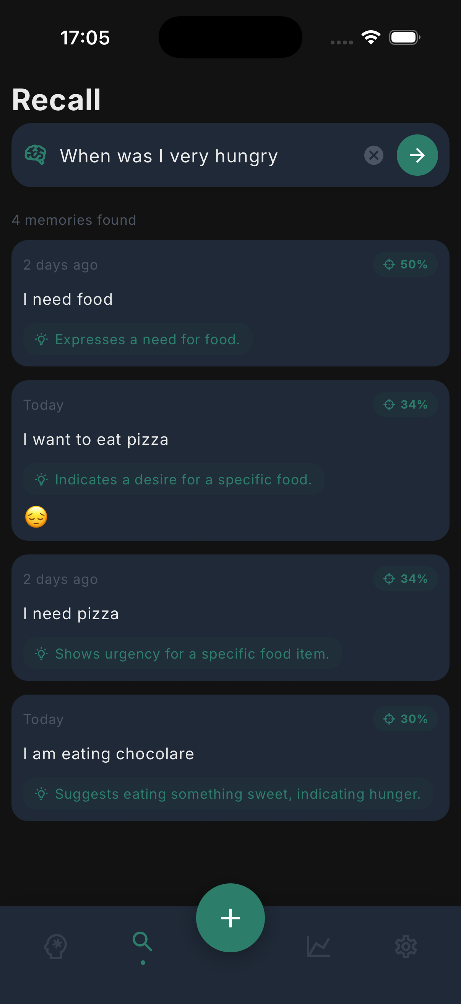Clear the search query text
461x1004 pixels.
coord(373,155)
